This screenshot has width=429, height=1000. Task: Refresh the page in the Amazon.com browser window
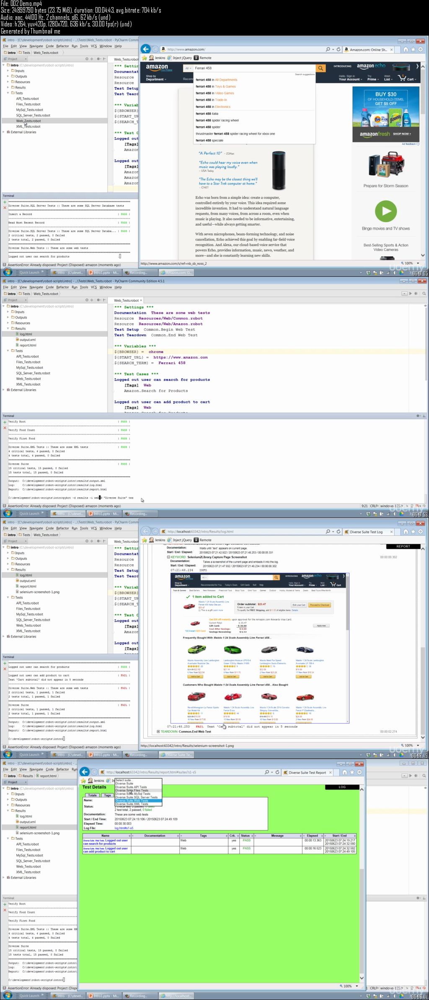339,49
